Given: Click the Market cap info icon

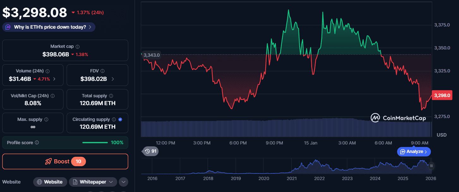Looking at the screenshot, I should point(78,47).
